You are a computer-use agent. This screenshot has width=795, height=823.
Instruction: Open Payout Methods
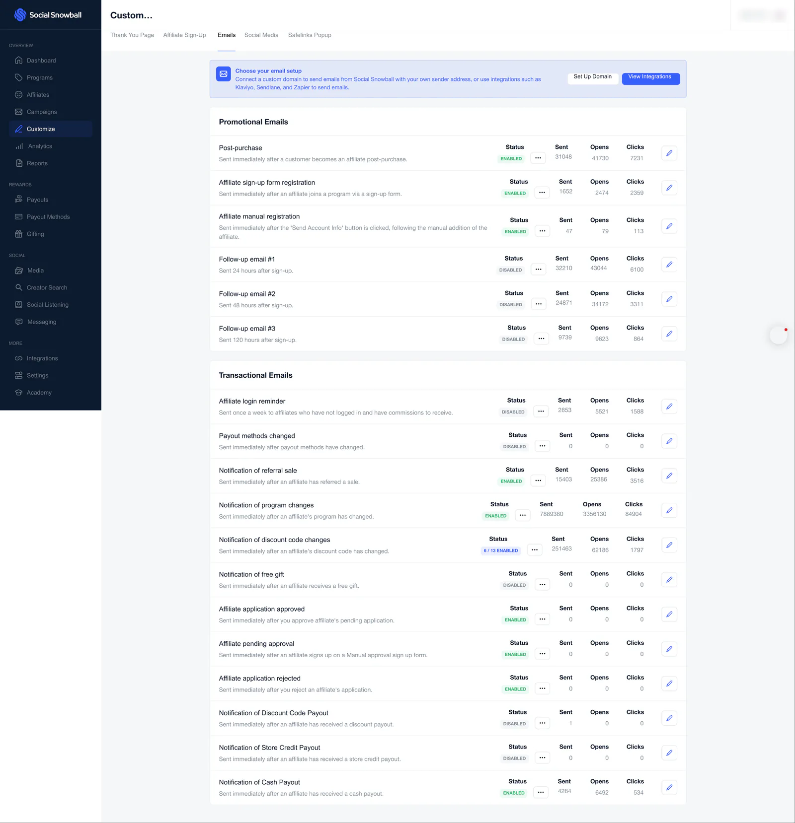50,217
